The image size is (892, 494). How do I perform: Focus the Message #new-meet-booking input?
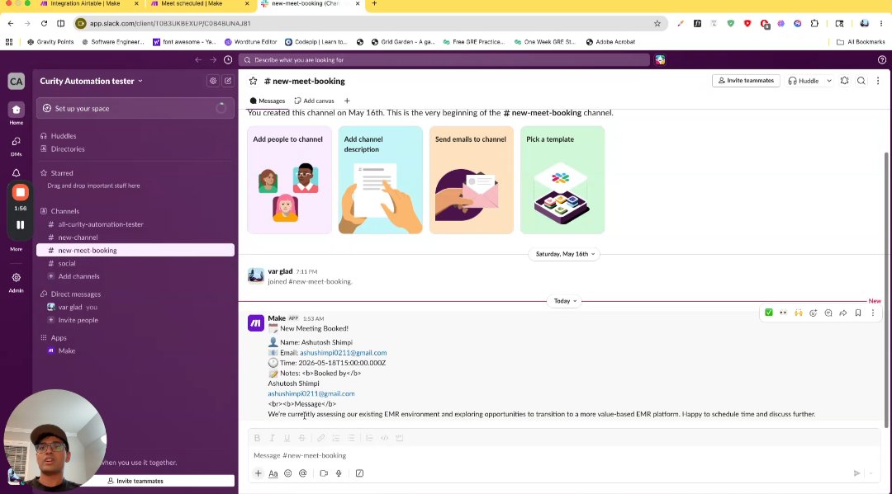click(563, 455)
